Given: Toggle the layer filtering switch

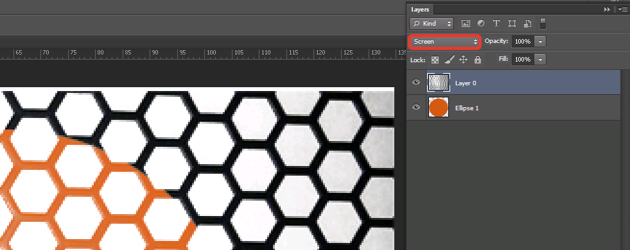Looking at the screenshot, I should 543,23.
